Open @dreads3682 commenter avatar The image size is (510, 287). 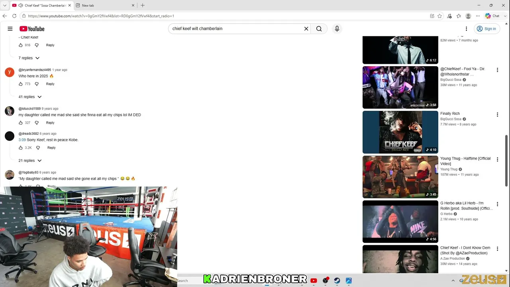coord(10,136)
